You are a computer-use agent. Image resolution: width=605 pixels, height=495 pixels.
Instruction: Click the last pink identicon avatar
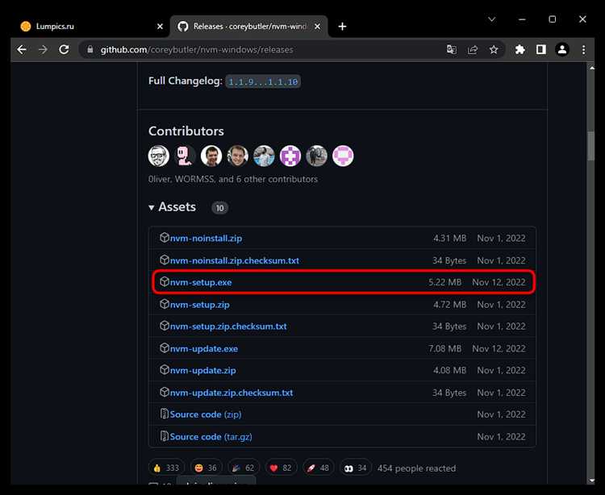[343, 156]
